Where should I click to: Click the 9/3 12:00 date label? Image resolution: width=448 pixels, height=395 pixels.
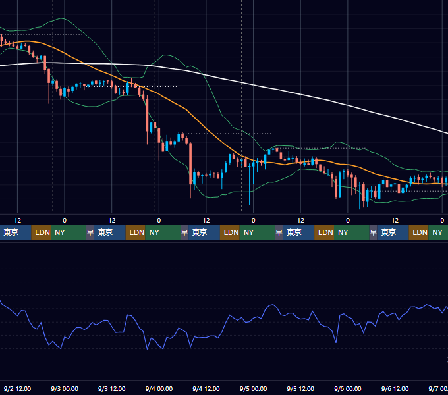click(x=112, y=388)
